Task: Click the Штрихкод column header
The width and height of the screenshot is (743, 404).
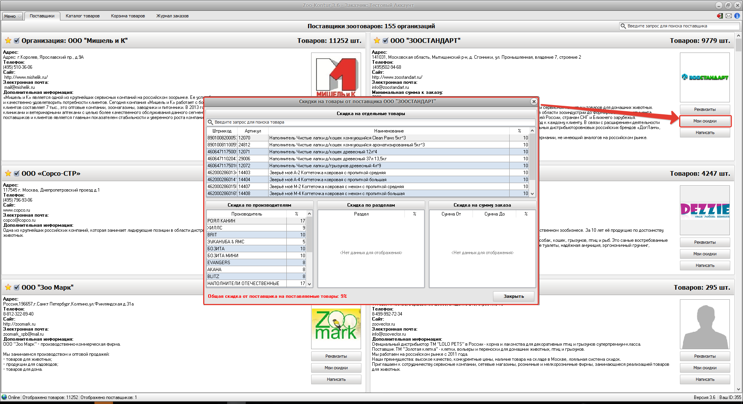Action: [x=222, y=131]
